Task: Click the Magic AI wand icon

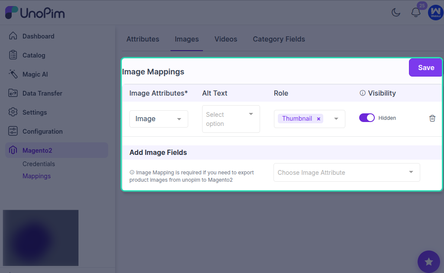Action: click(13, 74)
